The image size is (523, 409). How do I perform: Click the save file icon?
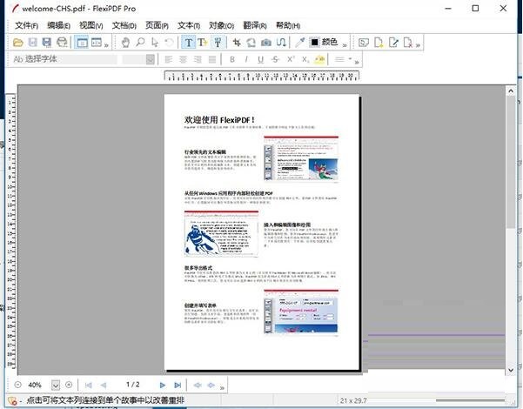click(x=33, y=42)
